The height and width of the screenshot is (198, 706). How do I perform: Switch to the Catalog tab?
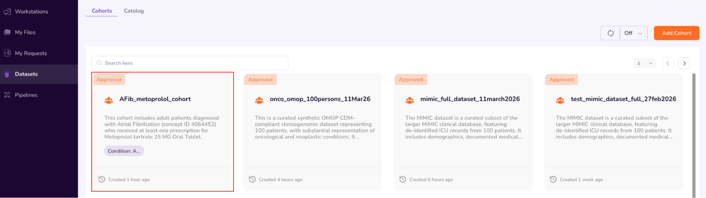tap(134, 11)
